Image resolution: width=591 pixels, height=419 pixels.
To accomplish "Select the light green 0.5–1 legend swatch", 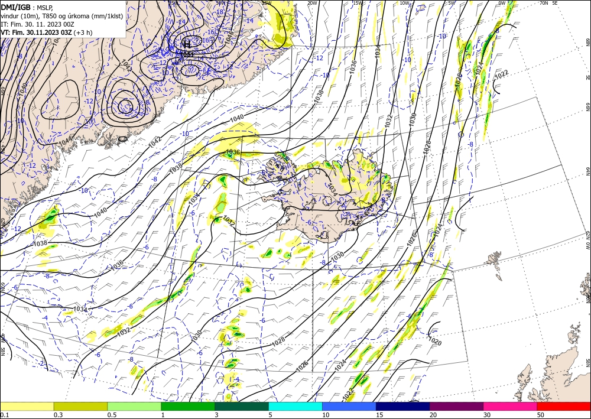I will (x=134, y=406).
